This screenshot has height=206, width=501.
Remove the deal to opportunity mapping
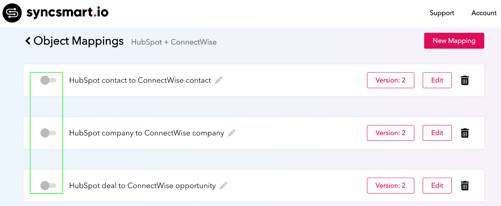465,186
